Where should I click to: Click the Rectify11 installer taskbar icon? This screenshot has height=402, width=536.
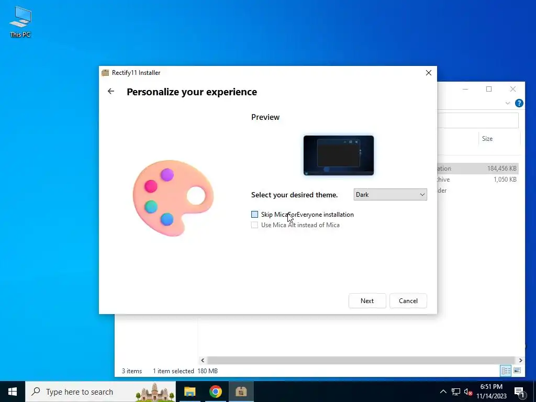(x=241, y=392)
